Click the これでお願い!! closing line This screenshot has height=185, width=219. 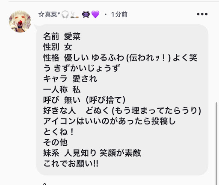click(x=71, y=164)
